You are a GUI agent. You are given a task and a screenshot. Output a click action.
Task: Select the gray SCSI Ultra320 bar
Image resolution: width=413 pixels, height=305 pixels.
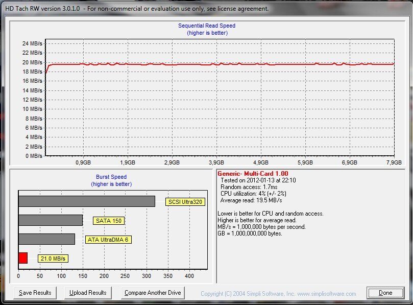(x=86, y=201)
